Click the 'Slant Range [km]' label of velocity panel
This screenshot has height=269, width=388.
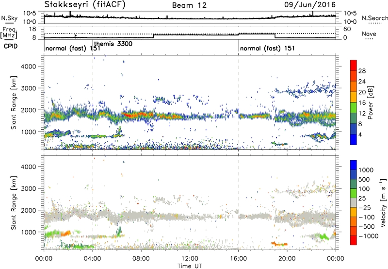pos(14,202)
